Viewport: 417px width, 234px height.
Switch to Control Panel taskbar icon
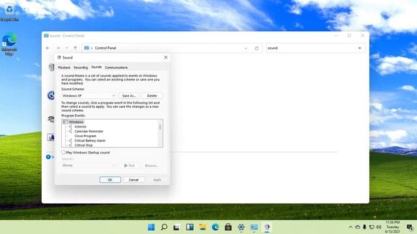coord(254,227)
